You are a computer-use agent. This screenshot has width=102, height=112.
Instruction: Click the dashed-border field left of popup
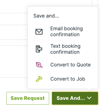click(x=14, y=32)
